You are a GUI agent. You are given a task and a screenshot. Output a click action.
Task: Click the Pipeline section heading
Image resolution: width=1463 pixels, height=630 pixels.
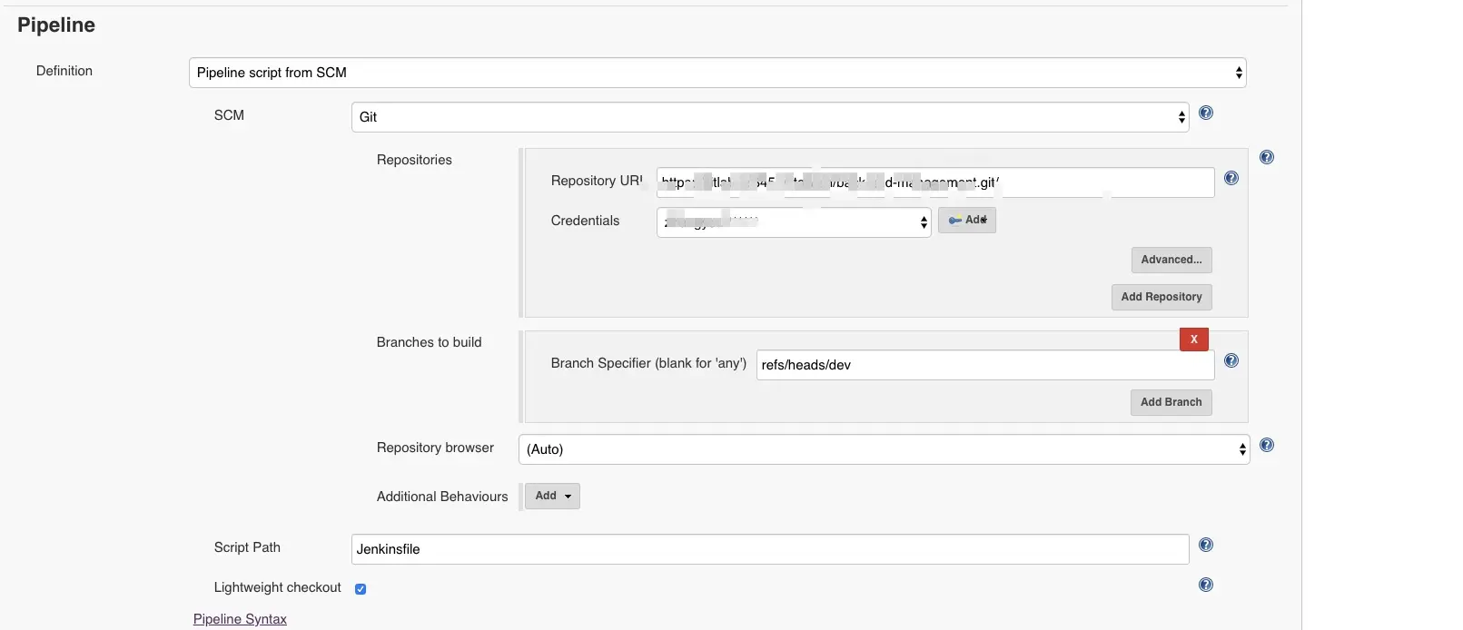point(56,25)
